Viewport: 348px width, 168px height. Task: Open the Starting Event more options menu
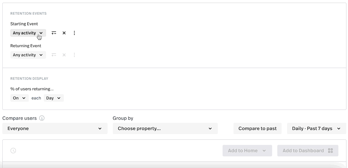click(x=74, y=33)
